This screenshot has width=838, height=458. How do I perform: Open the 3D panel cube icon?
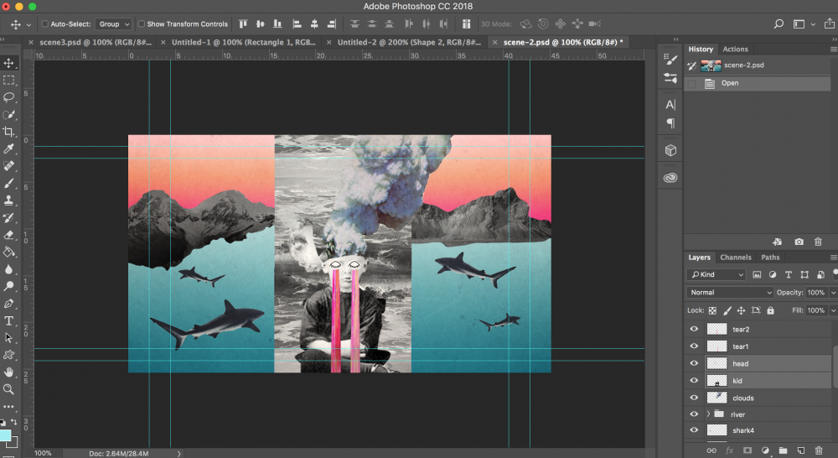pyautogui.click(x=670, y=150)
